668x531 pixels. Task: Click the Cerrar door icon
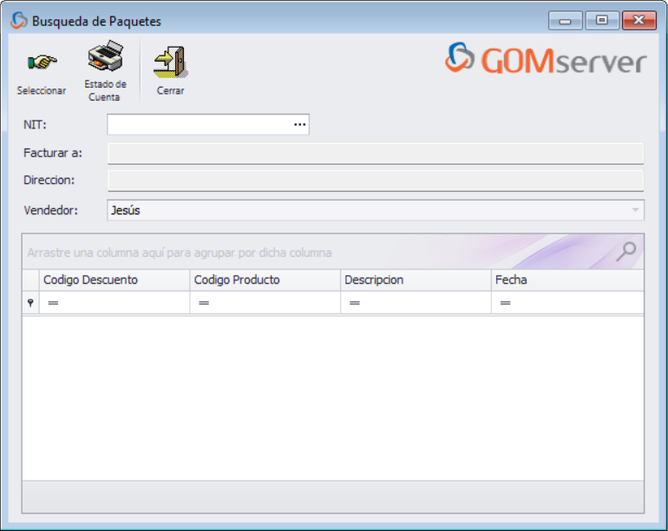170,62
